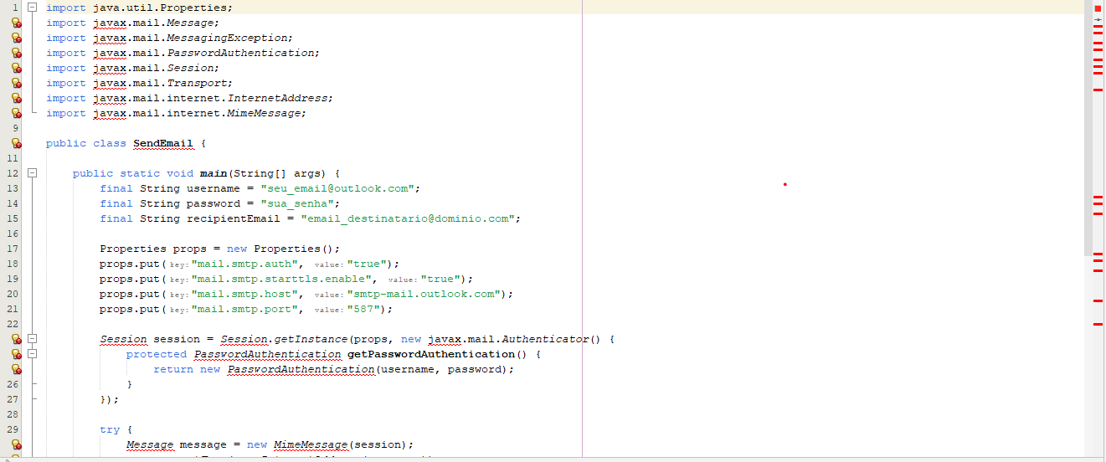Click the main method name
This screenshot has width=1106, height=462.
pos(213,173)
